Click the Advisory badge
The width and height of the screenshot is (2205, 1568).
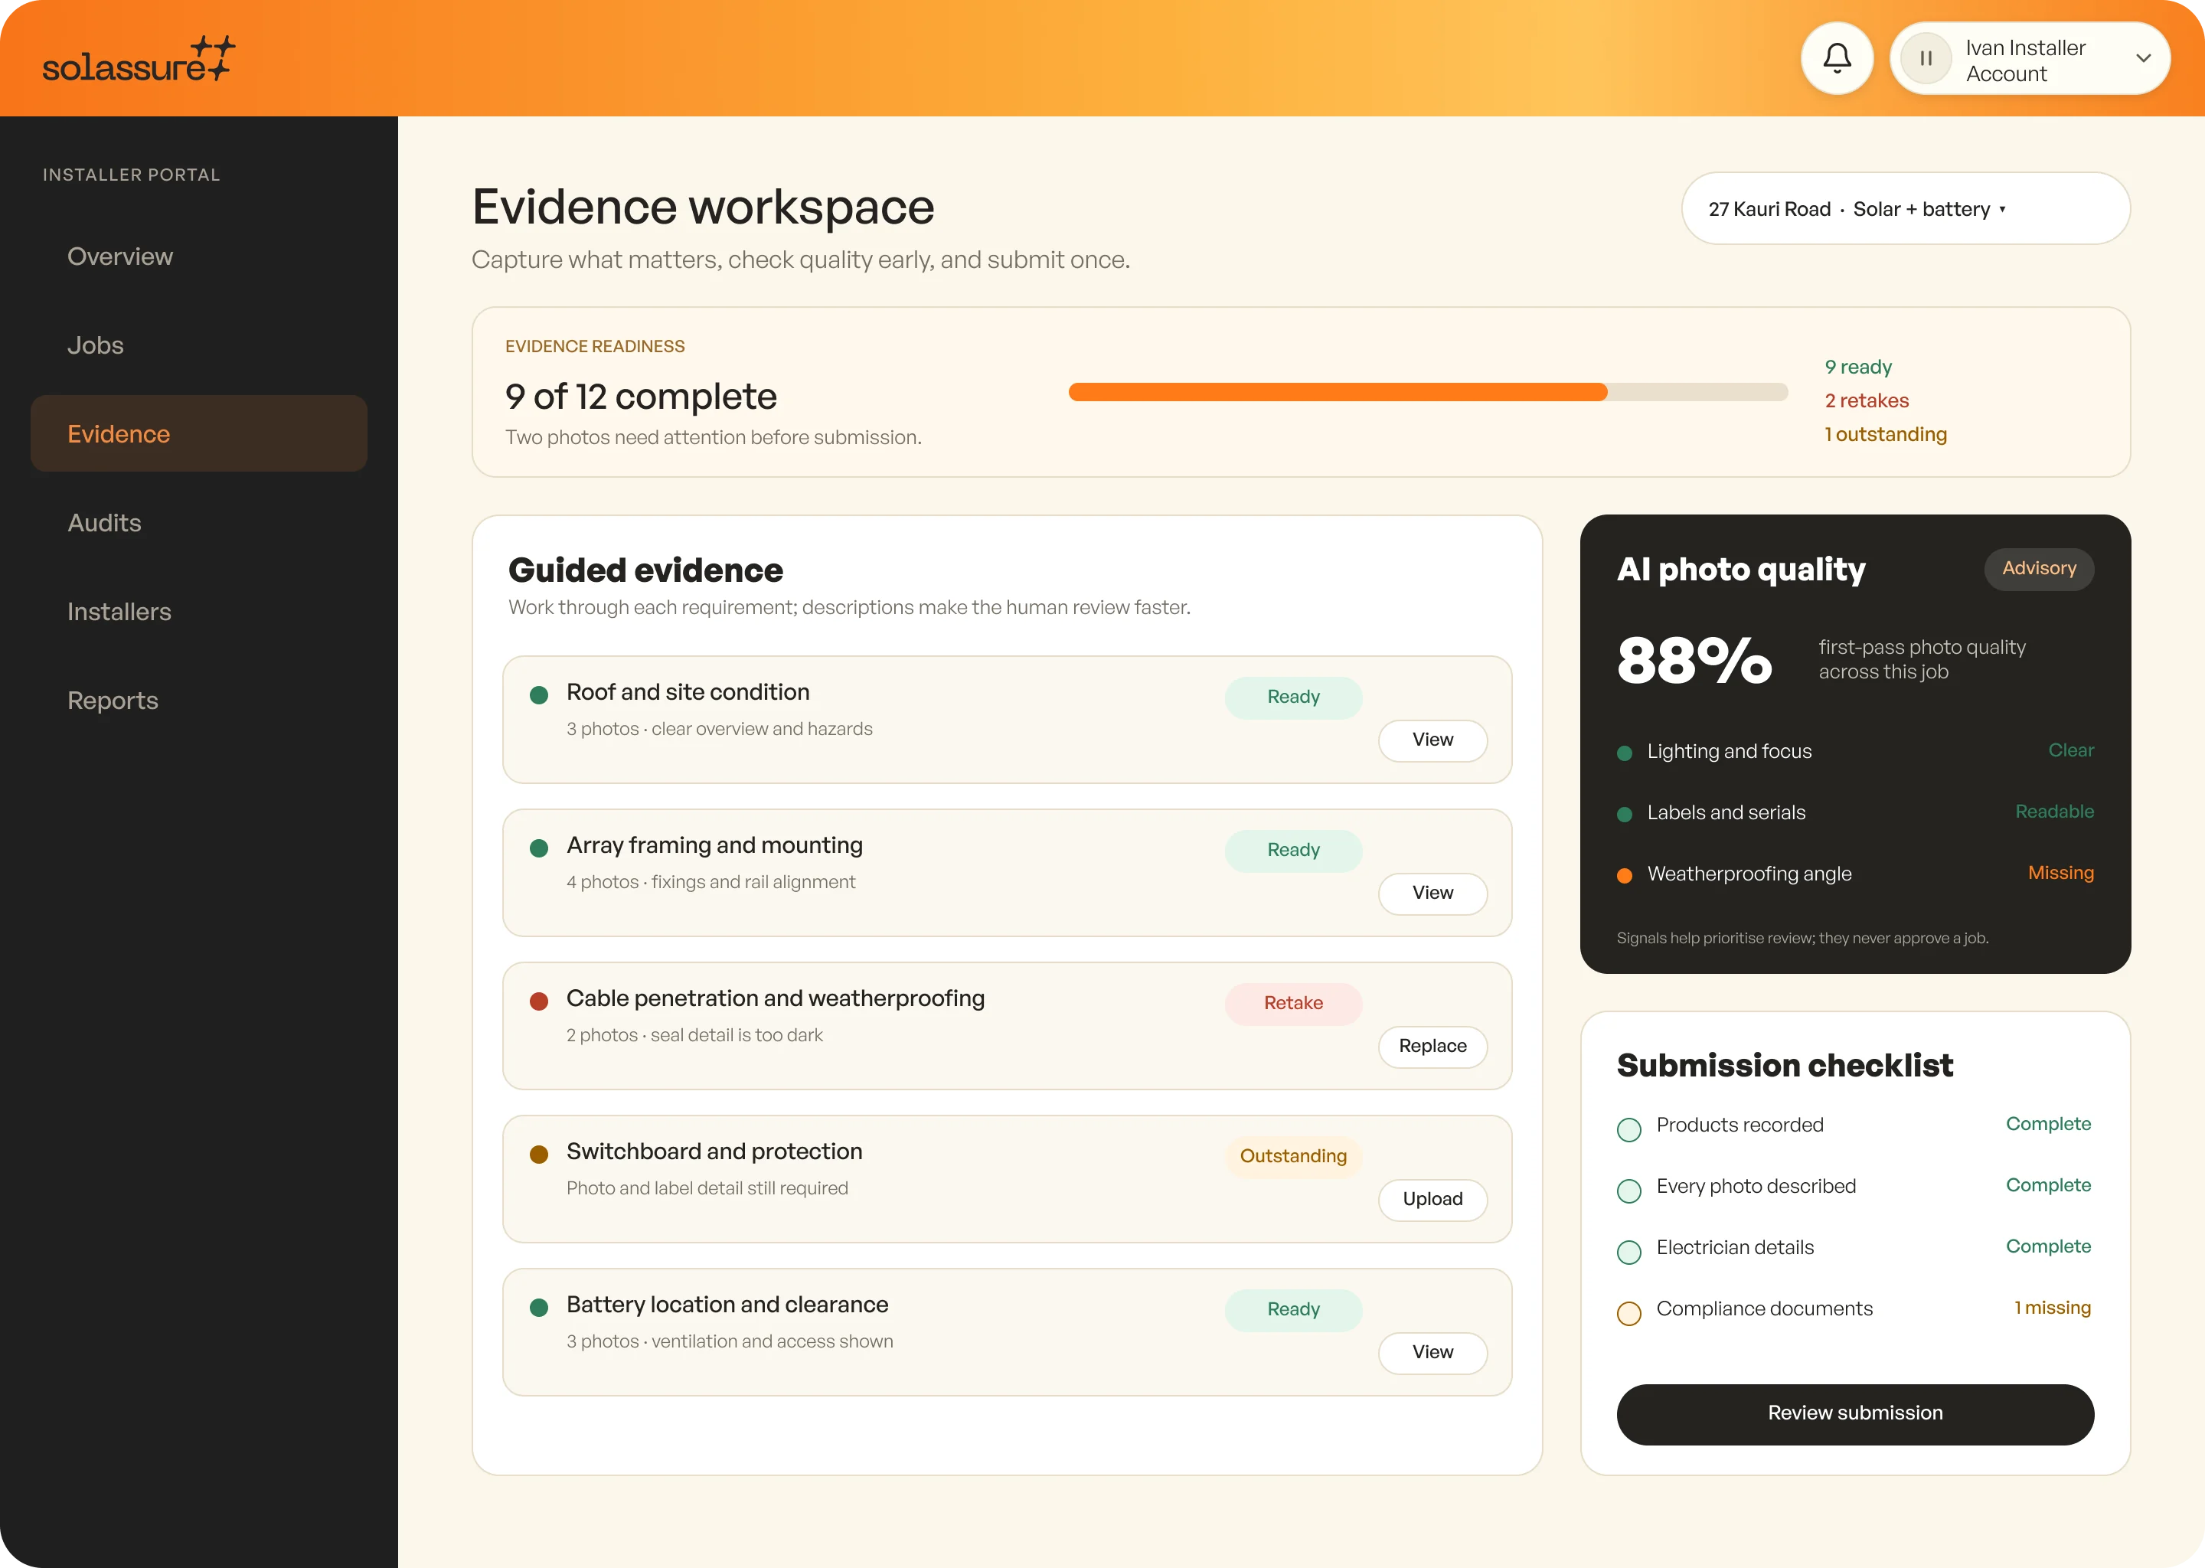click(2038, 569)
